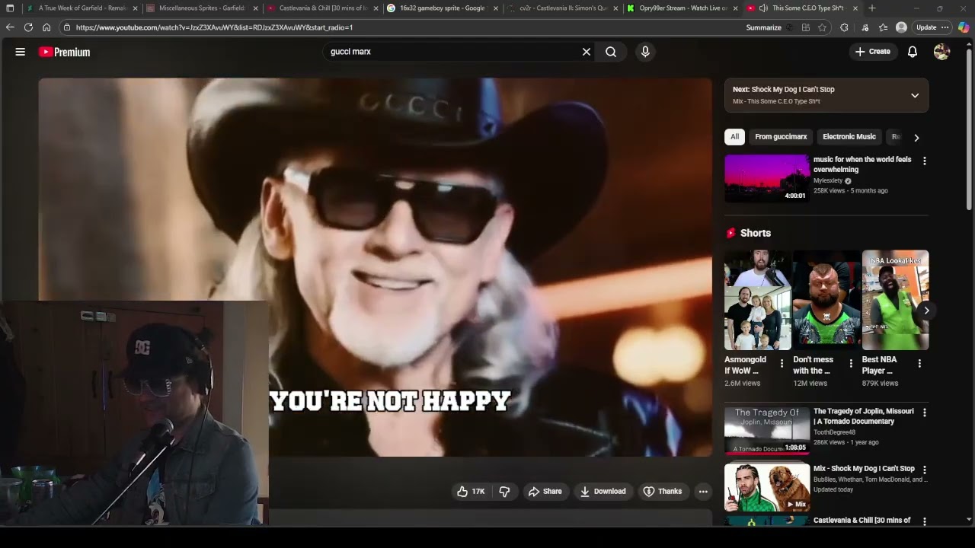Open more actions under the video
The height and width of the screenshot is (548, 975).
click(703, 492)
